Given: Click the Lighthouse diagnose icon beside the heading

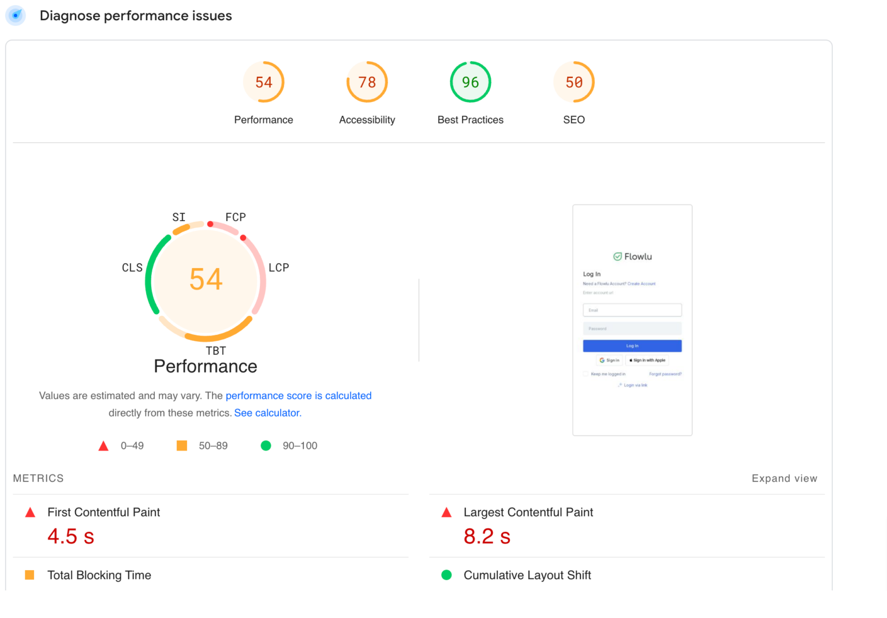Looking at the screenshot, I should 16,16.
